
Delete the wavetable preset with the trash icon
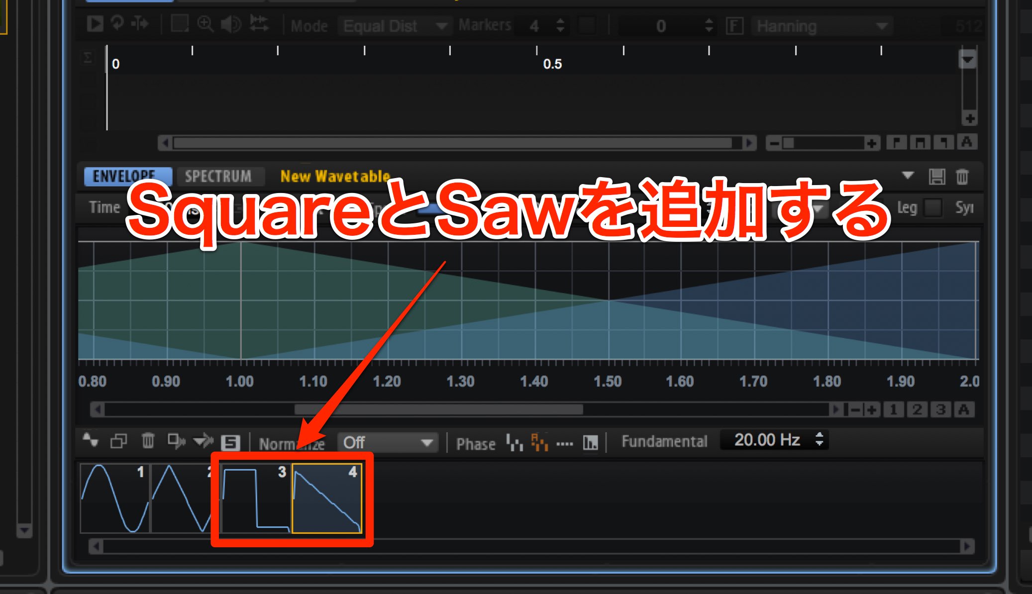click(x=962, y=177)
